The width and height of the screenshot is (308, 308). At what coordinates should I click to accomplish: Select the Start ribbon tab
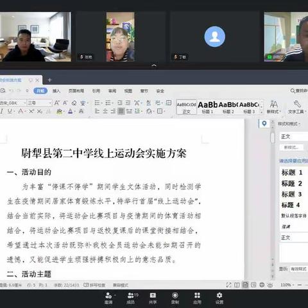[x=40, y=90]
